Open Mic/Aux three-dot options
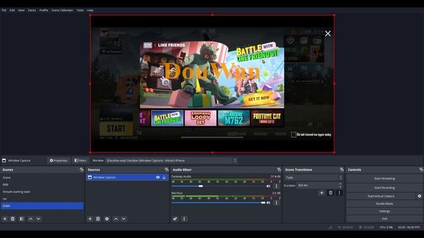 276,203
